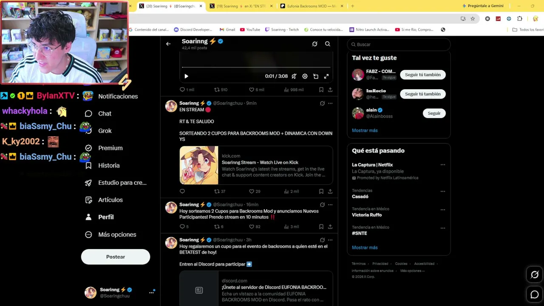544x306 pixels.
Task: Open video settings gear
Action: point(305,76)
